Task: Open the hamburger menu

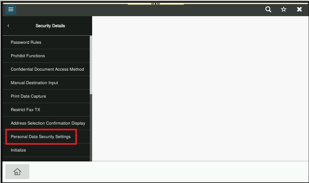Action: tap(11, 9)
